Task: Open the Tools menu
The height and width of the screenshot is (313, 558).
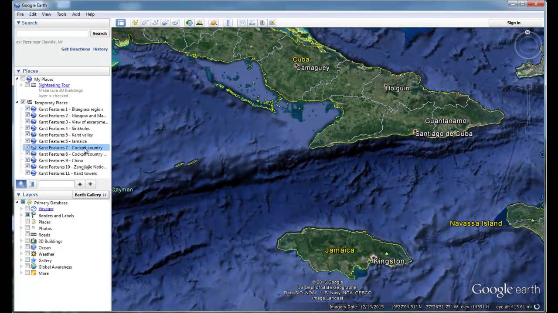Action: click(x=61, y=14)
